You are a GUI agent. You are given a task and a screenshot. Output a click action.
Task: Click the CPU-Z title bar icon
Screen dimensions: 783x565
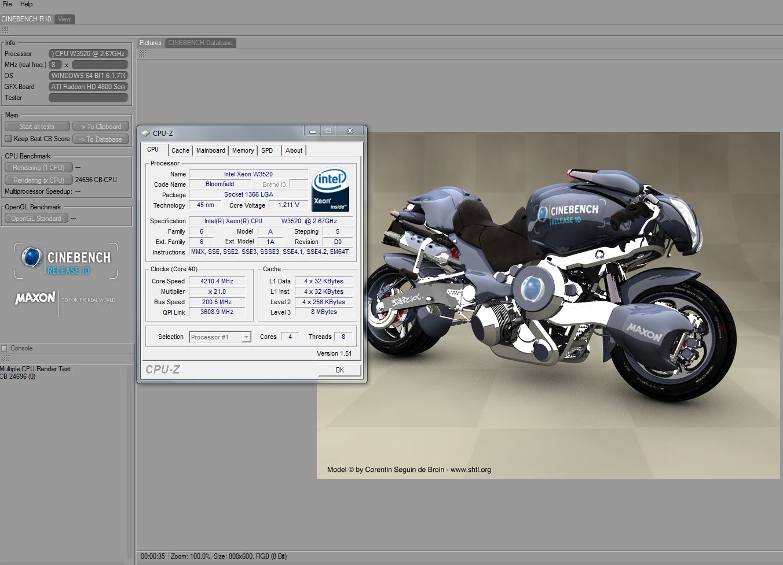click(x=145, y=133)
